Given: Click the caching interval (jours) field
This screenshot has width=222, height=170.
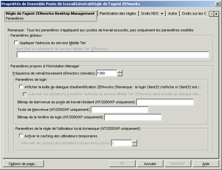Looking at the screenshot, I should [x=121, y=143].
